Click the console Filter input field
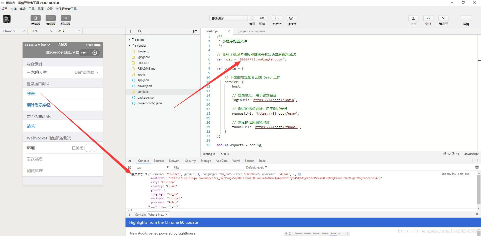The height and width of the screenshot is (236, 481). [x=208, y=167]
